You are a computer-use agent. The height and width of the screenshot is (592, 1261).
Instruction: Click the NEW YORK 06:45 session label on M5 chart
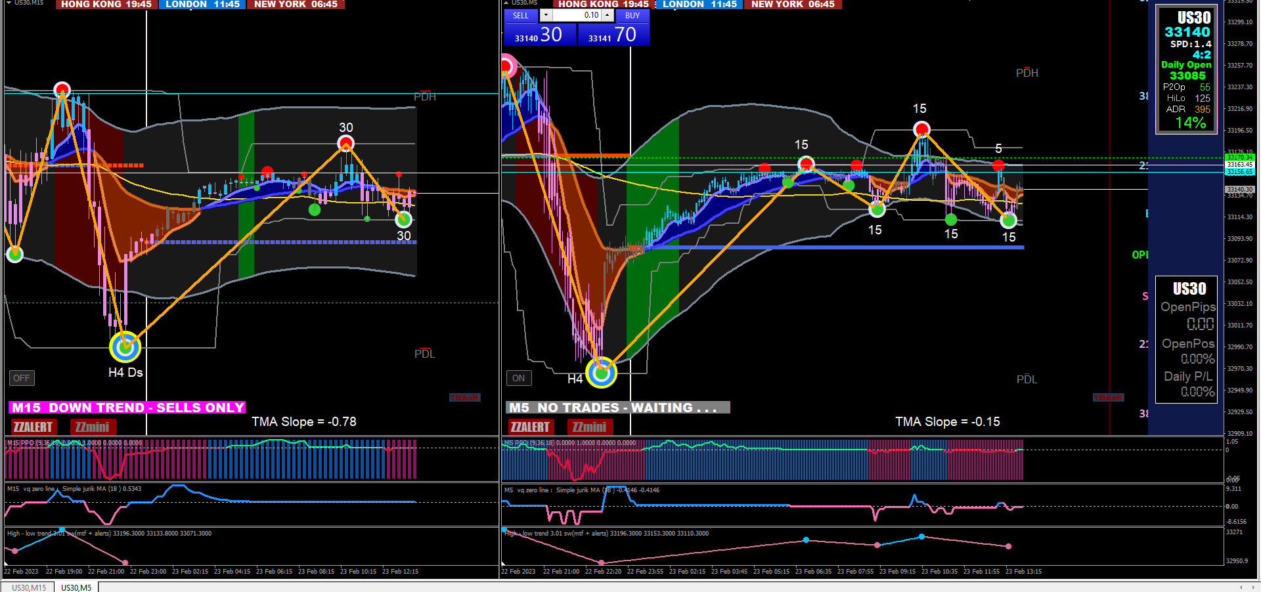coord(793,5)
